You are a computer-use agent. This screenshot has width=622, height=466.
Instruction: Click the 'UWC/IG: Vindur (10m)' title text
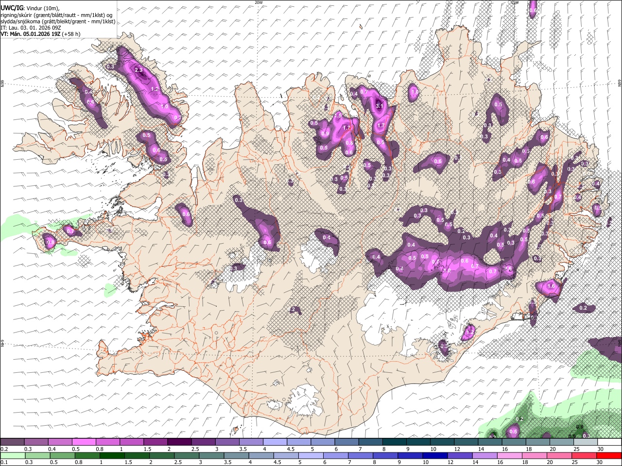tap(30, 8)
